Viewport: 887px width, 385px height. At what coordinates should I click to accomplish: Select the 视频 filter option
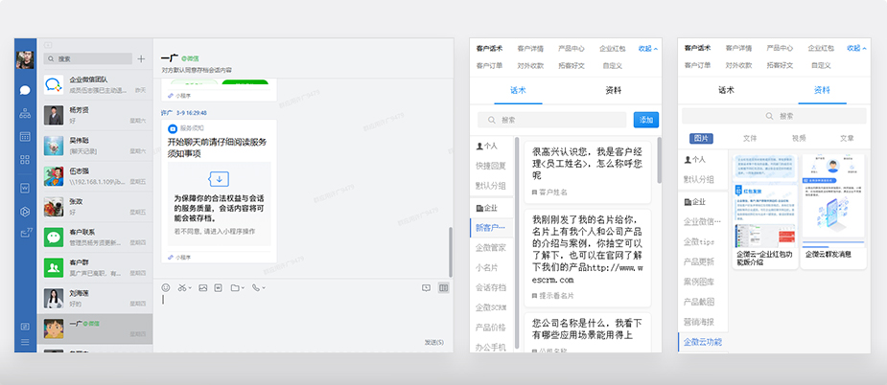tap(799, 138)
